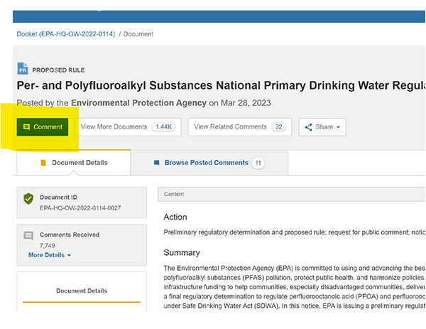
Task: Click the Browse Posted Comments chat icon
Action: (156, 163)
